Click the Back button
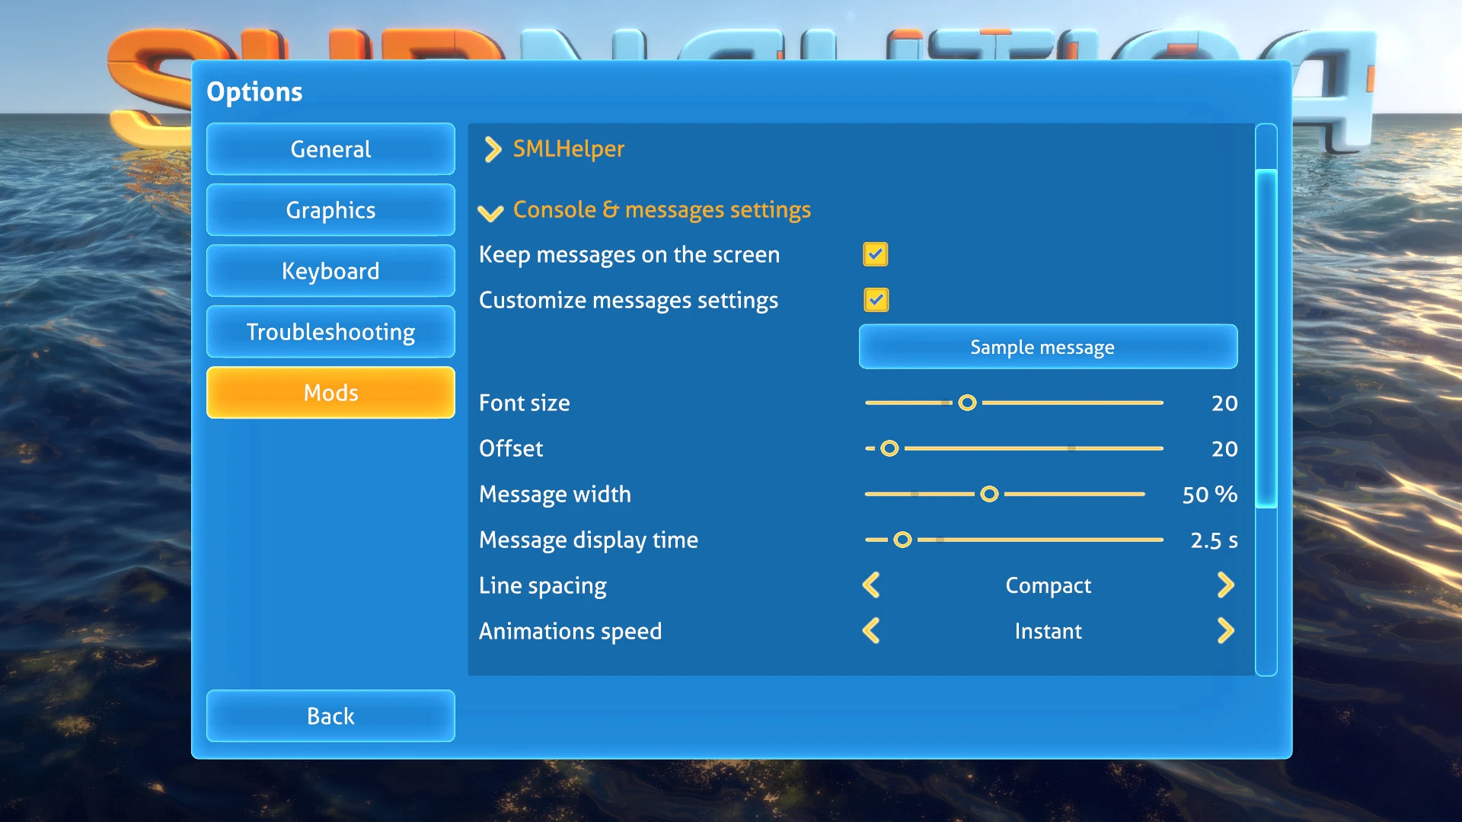This screenshot has height=822, width=1462. [x=330, y=716]
